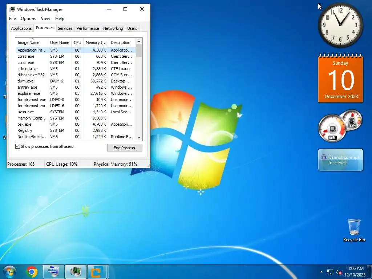Select the Memory Comp... process

tap(76, 118)
